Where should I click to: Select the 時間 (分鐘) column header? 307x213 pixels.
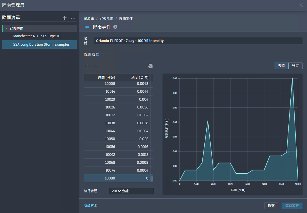pos(101,77)
